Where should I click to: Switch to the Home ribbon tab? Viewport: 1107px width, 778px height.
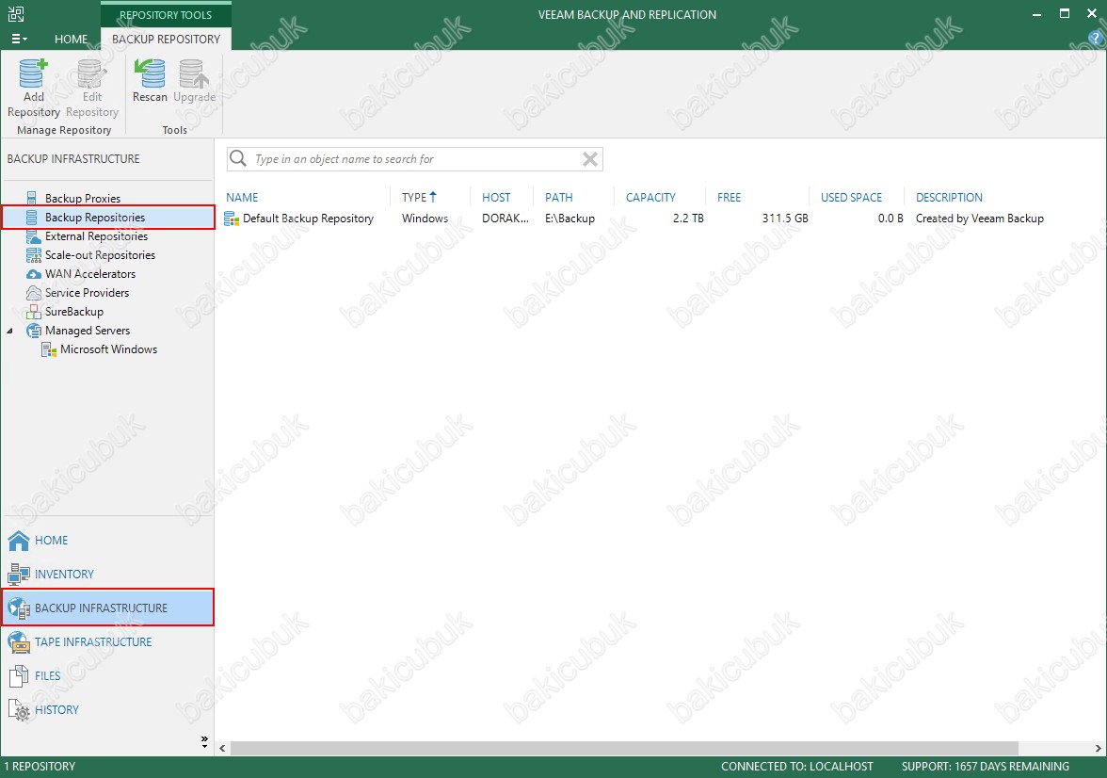[x=72, y=39]
